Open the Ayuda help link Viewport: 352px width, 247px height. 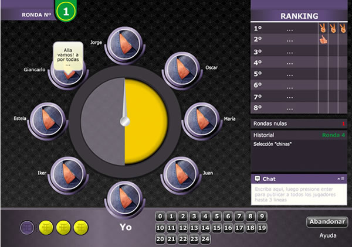(327, 236)
